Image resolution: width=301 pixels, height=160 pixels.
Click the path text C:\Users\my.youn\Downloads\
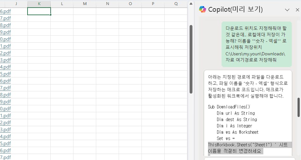tap(255, 54)
